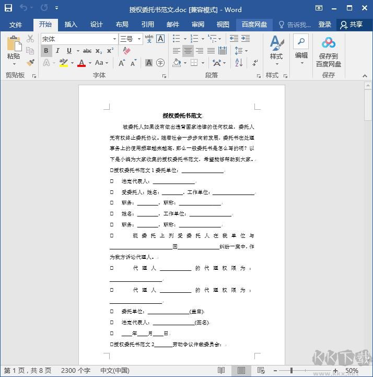Open the 文件 menu
373x377 pixels.
point(16,25)
